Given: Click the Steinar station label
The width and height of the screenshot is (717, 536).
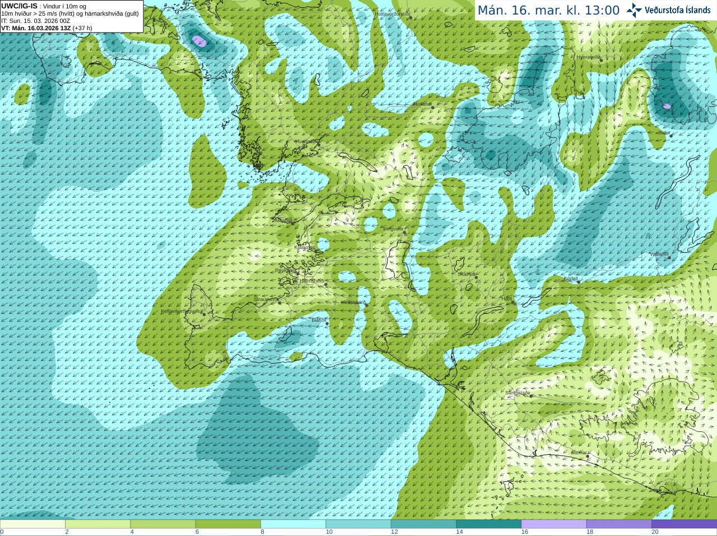Looking at the screenshot, I should (579, 453).
